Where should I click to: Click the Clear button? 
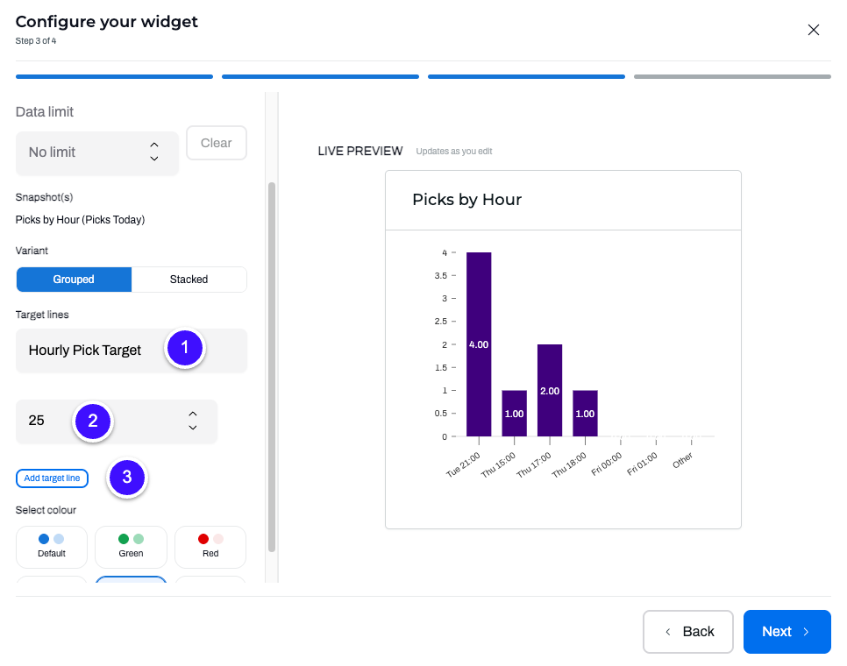click(x=217, y=143)
